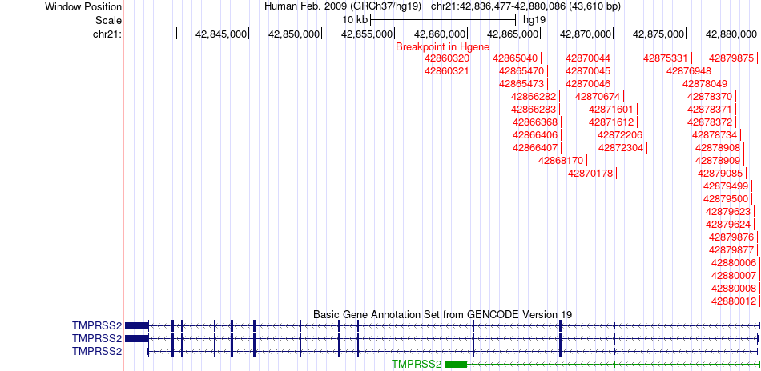Select breakpoint label 42876948

click(x=689, y=71)
